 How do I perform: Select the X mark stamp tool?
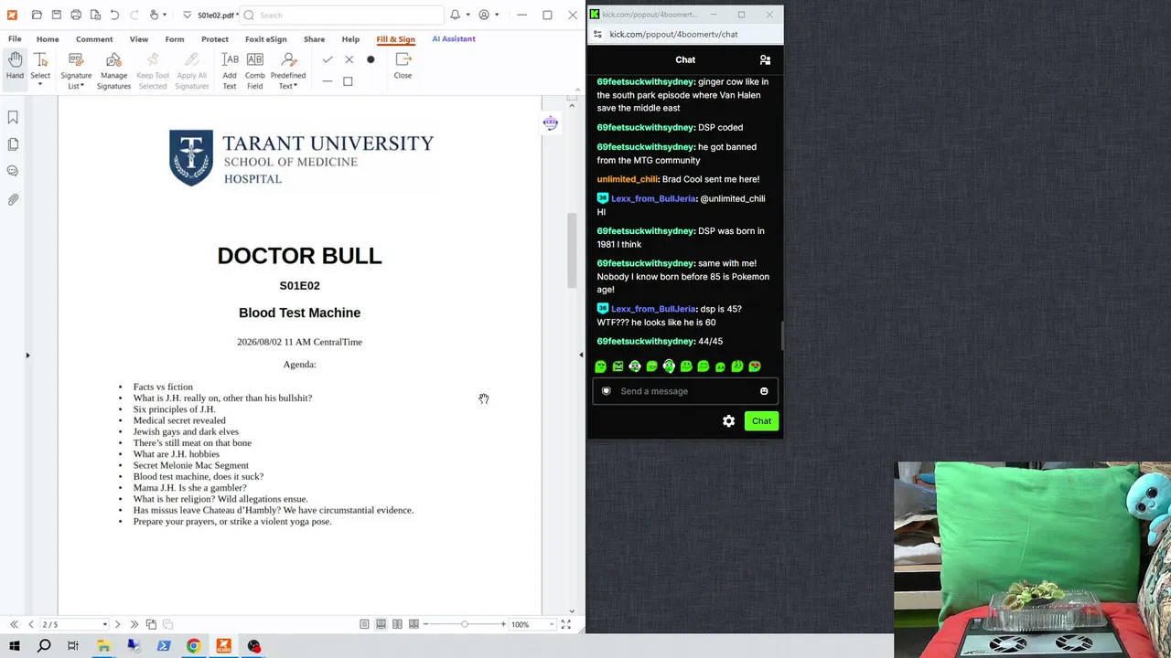[x=349, y=60]
